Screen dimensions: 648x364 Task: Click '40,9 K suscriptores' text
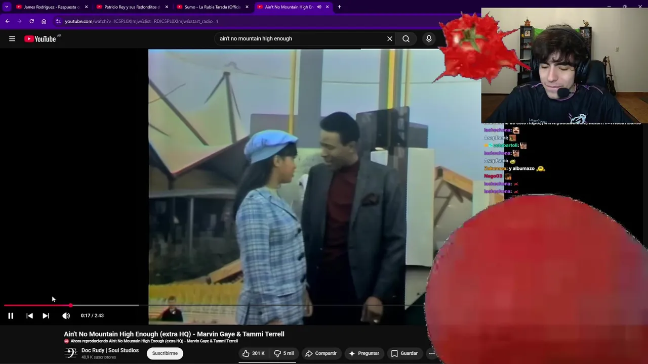99,357
